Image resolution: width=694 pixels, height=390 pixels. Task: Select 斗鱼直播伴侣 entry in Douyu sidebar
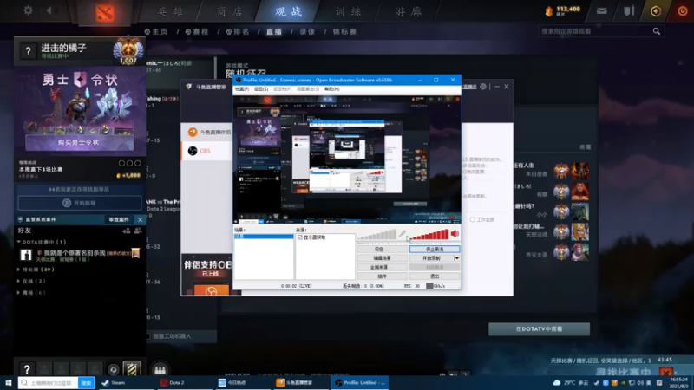click(207, 132)
